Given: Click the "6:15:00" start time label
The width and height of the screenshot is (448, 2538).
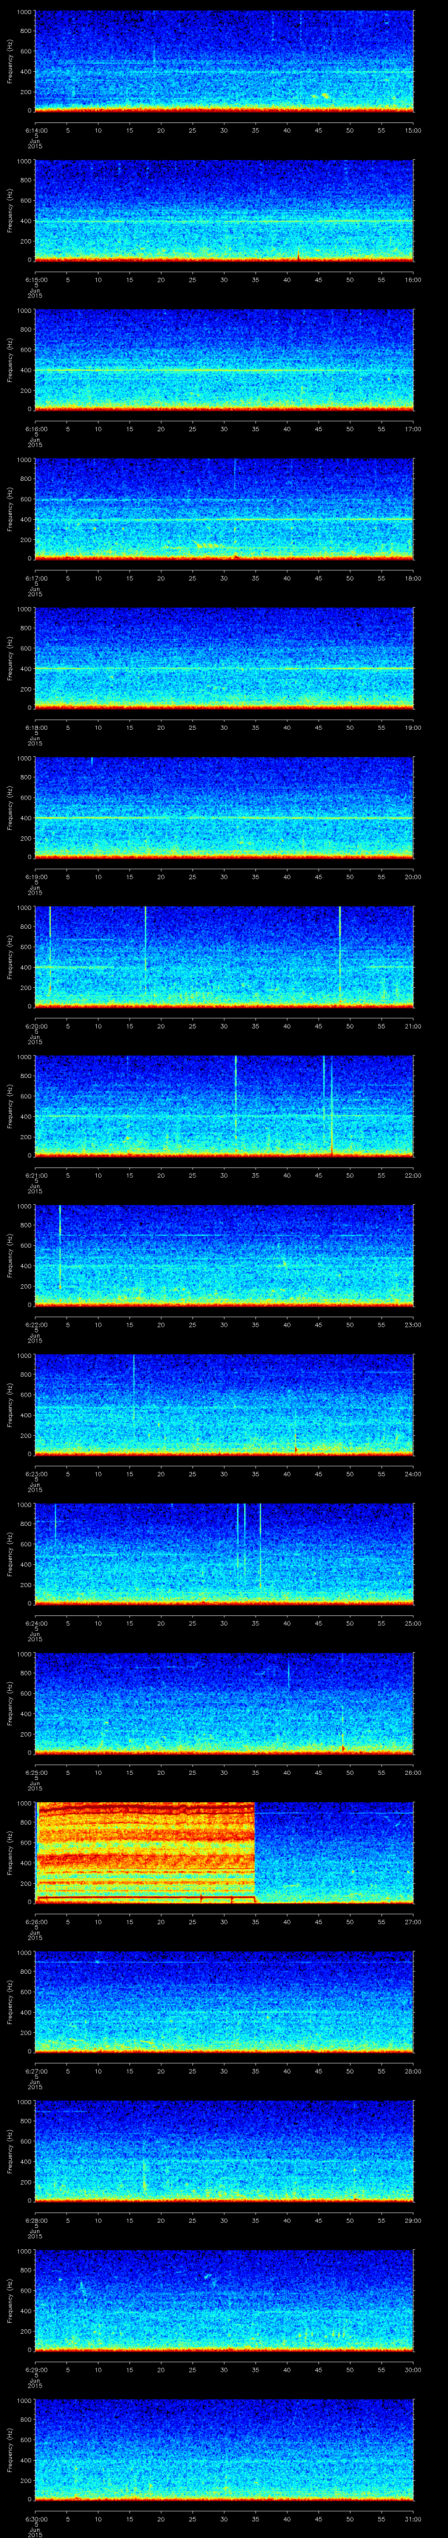Looking at the screenshot, I should [35, 280].
